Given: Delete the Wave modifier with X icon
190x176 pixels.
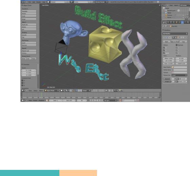Looking at the screenshot, I should (186, 38).
